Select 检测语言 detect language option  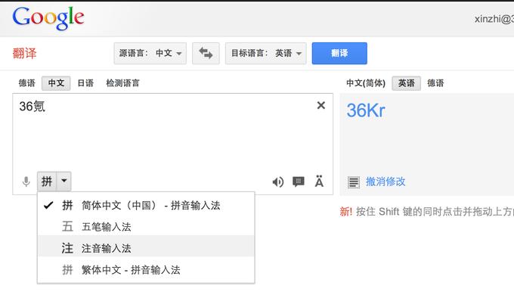[x=122, y=83]
